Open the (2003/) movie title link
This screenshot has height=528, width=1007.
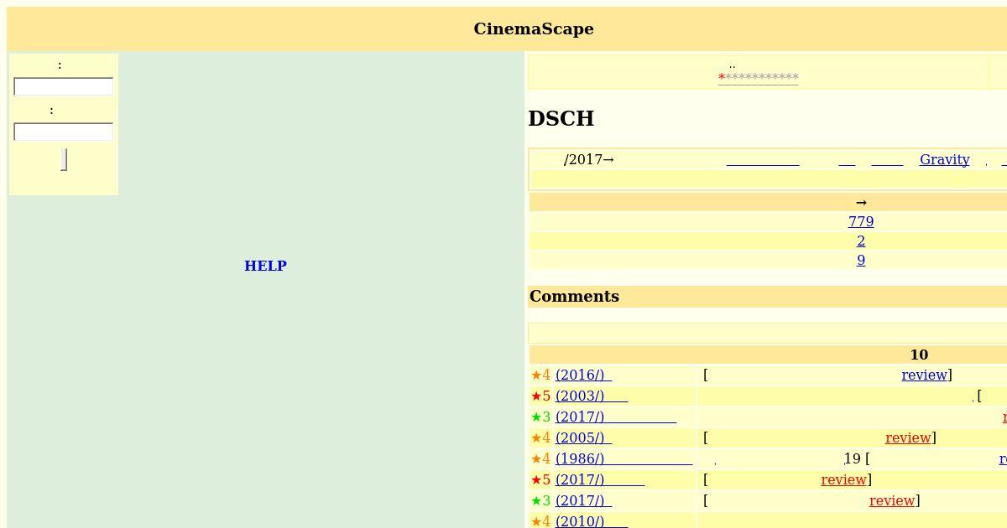coord(592,396)
